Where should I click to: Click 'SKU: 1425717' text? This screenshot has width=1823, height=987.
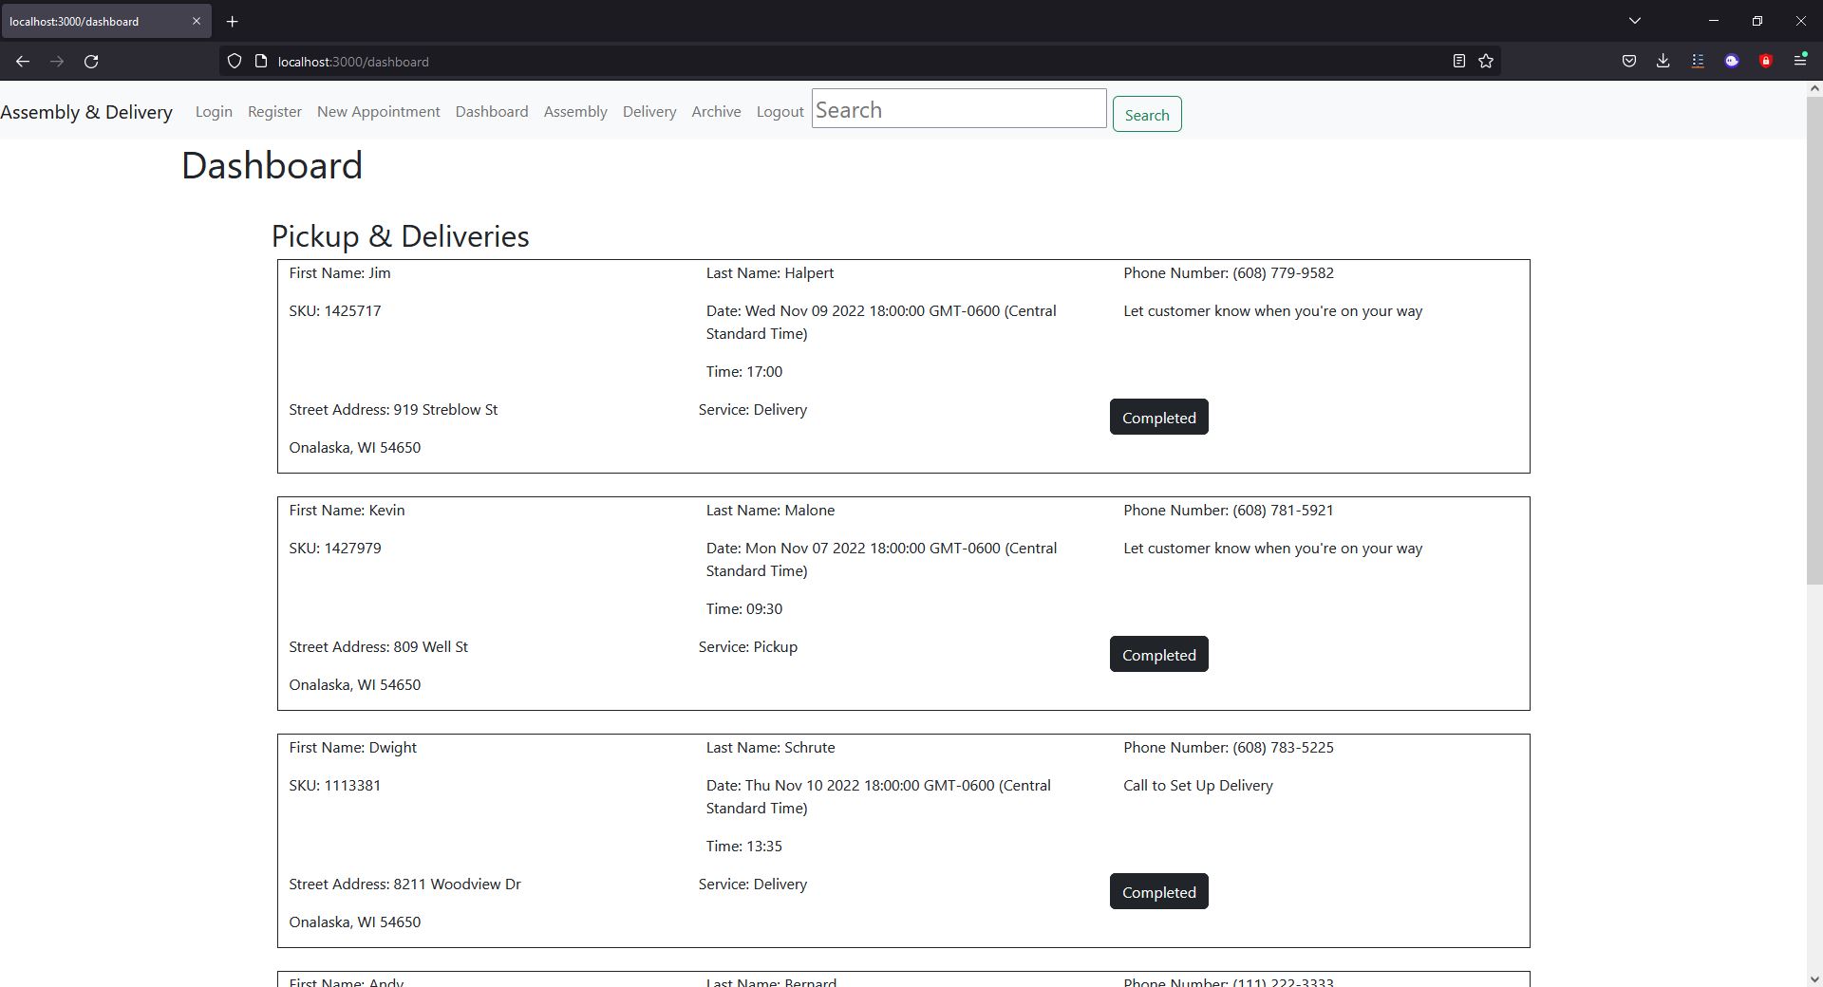(335, 311)
